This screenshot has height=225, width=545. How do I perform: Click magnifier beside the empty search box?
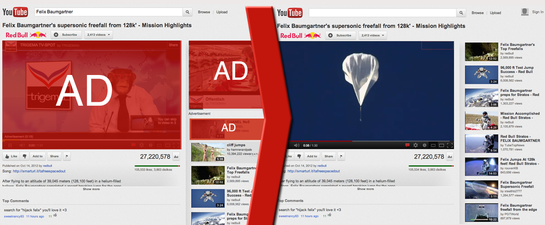(462, 13)
